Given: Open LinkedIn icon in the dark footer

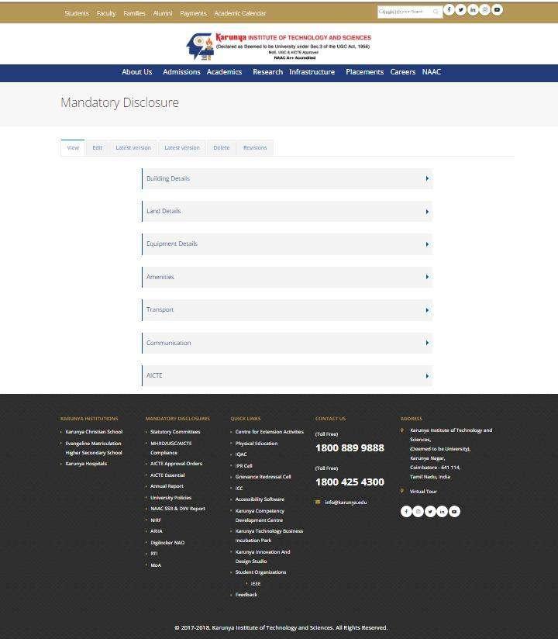Looking at the screenshot, I should [x=442, y=511].
